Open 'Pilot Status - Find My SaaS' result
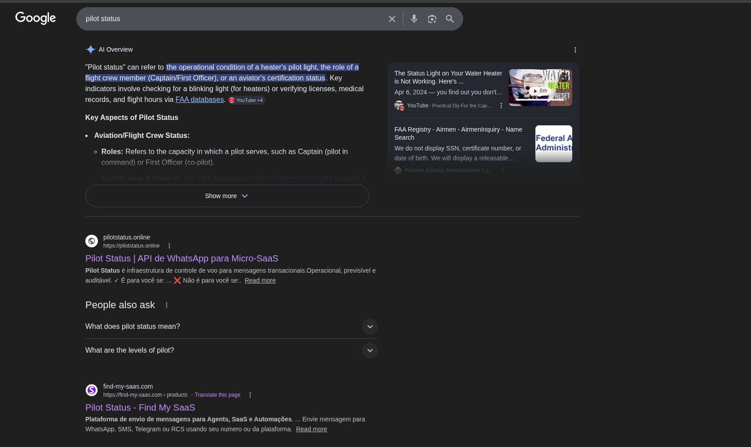 140,407
